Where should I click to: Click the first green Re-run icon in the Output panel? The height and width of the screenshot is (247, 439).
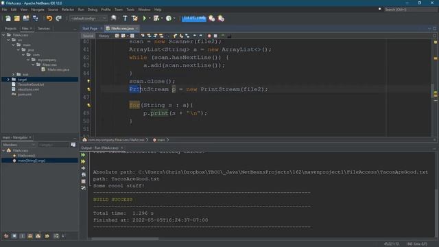point(83,155)
